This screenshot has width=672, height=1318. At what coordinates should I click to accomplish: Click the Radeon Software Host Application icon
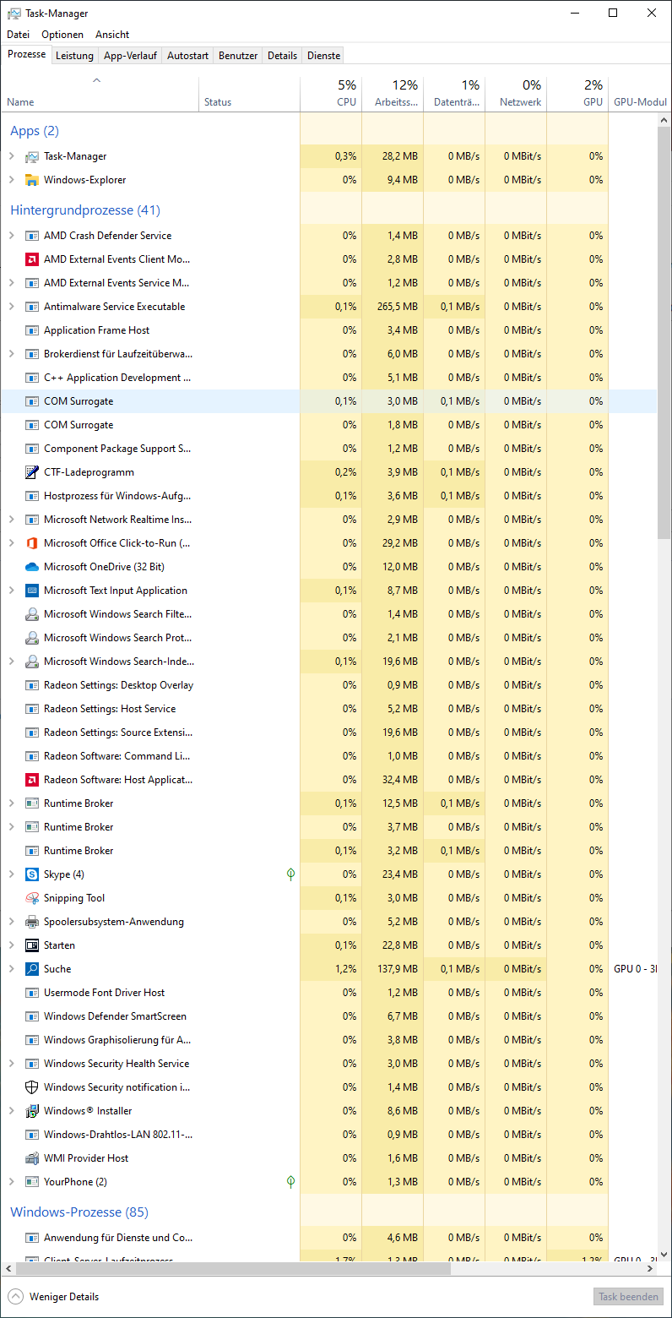(x=32, y=780)
